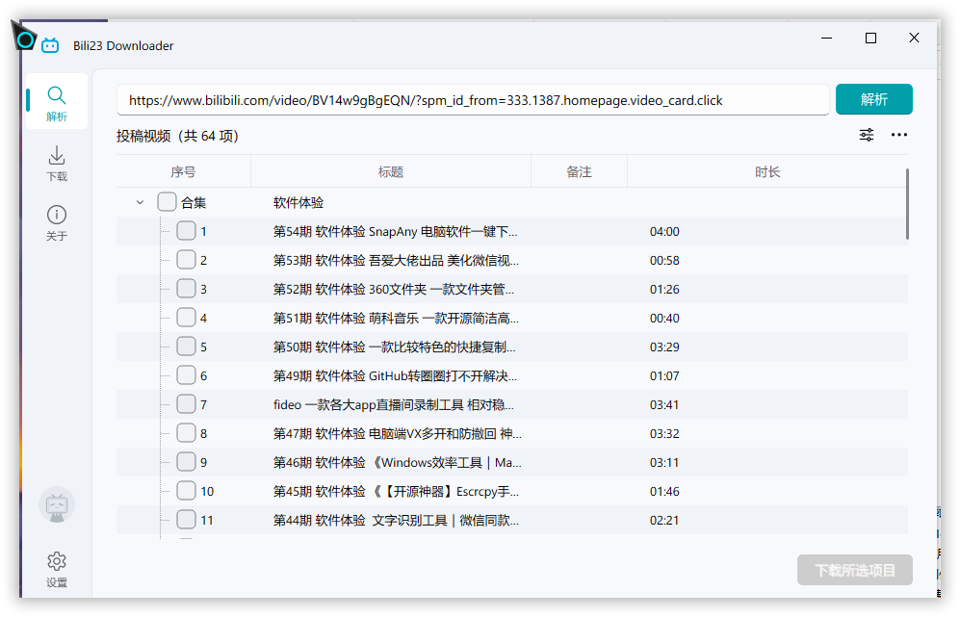Open the 关于 about page
This screenshot has height=617, width=960.
tap(57, 221)
